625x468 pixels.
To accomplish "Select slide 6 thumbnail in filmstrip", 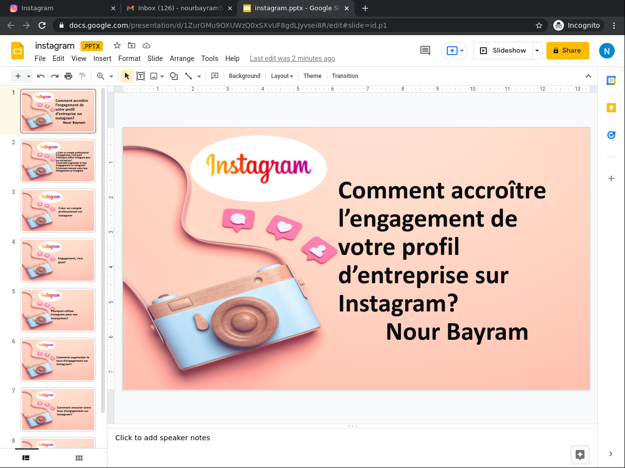I will point(58,360).
